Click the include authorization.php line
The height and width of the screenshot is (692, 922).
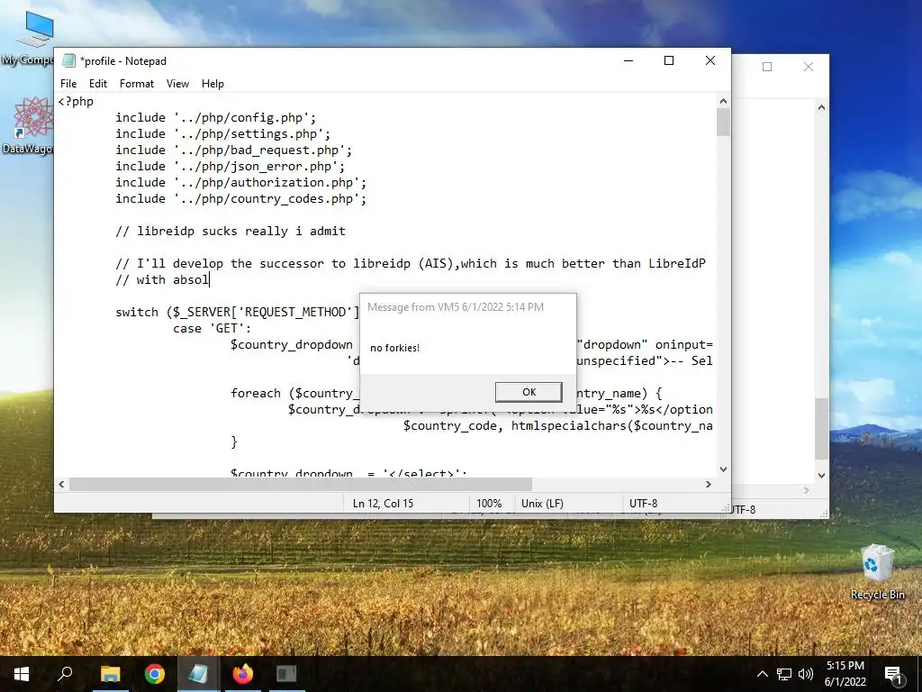[241, 182]
